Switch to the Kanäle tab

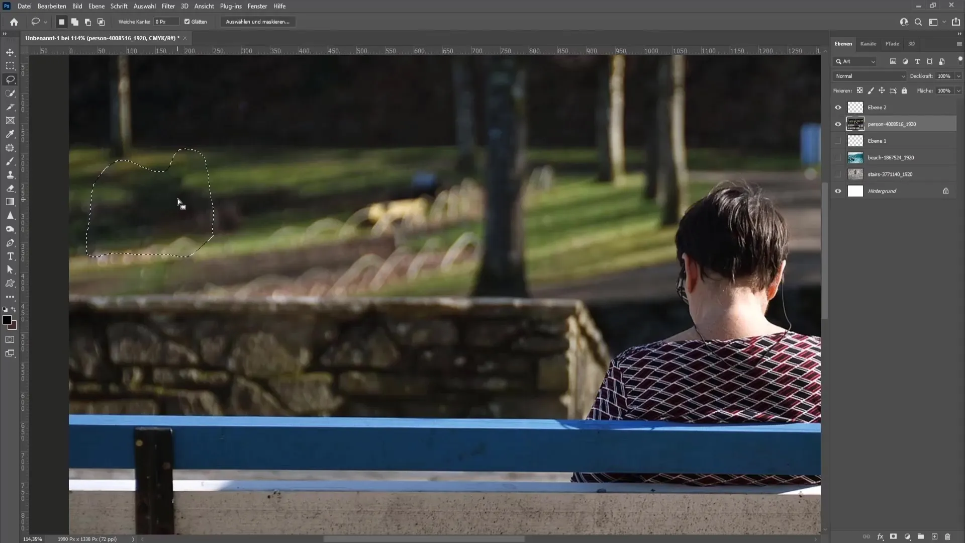point(868,43)
